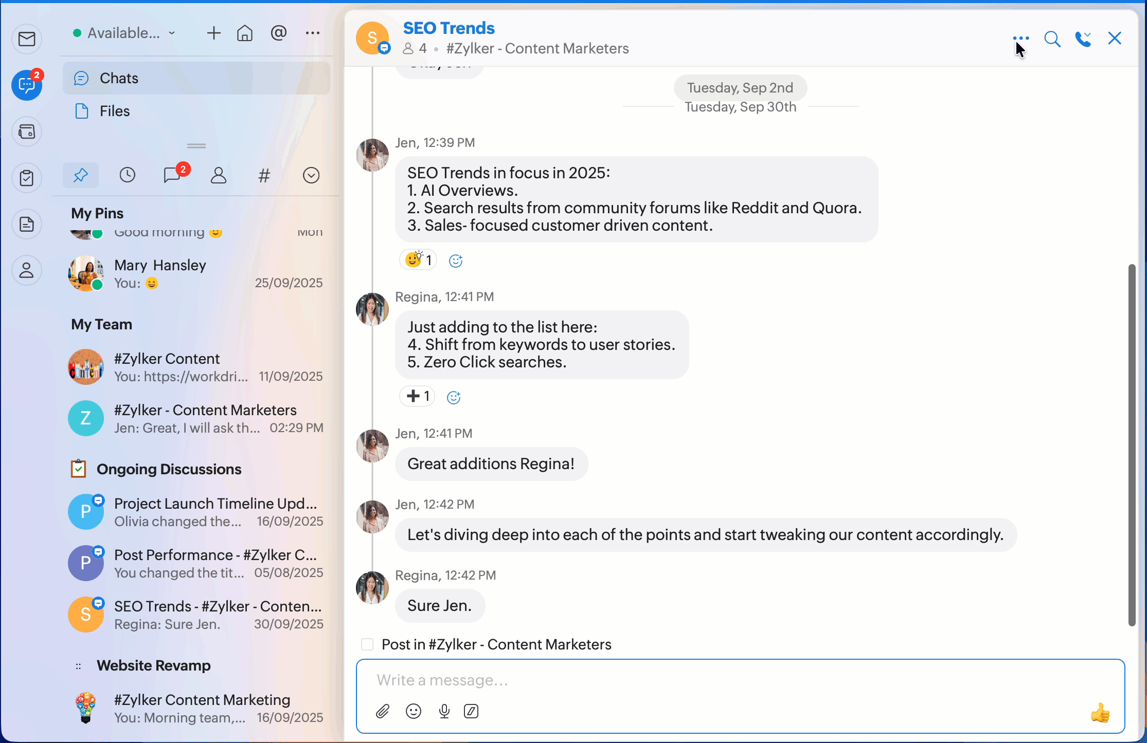Send the thumbs up quick reaction

(x=1100, y=713)
